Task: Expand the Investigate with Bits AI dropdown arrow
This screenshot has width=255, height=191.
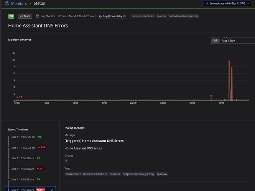Action: coord(248,3)
